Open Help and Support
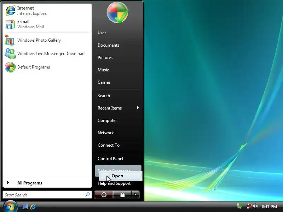This screenshot has width=283, height=212. pyautogui.click(x=114, y=183)
